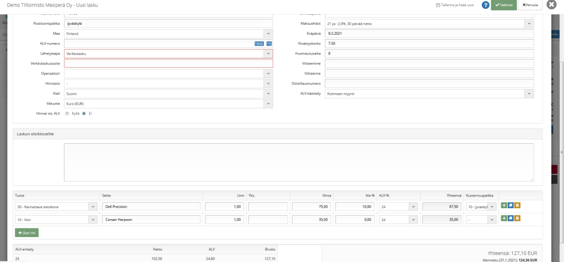Select 'Kyllä' for Hinnat sis. ALV

[67, 113]
